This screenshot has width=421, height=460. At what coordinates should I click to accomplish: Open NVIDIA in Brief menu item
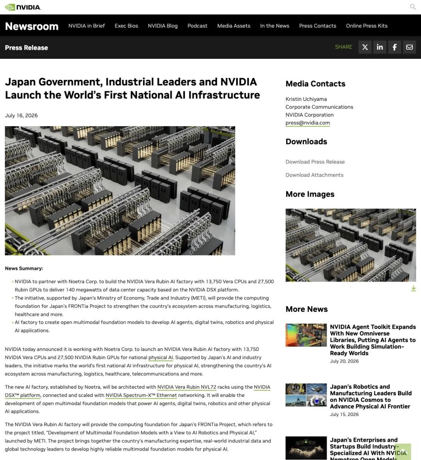(x=87, y=26)
